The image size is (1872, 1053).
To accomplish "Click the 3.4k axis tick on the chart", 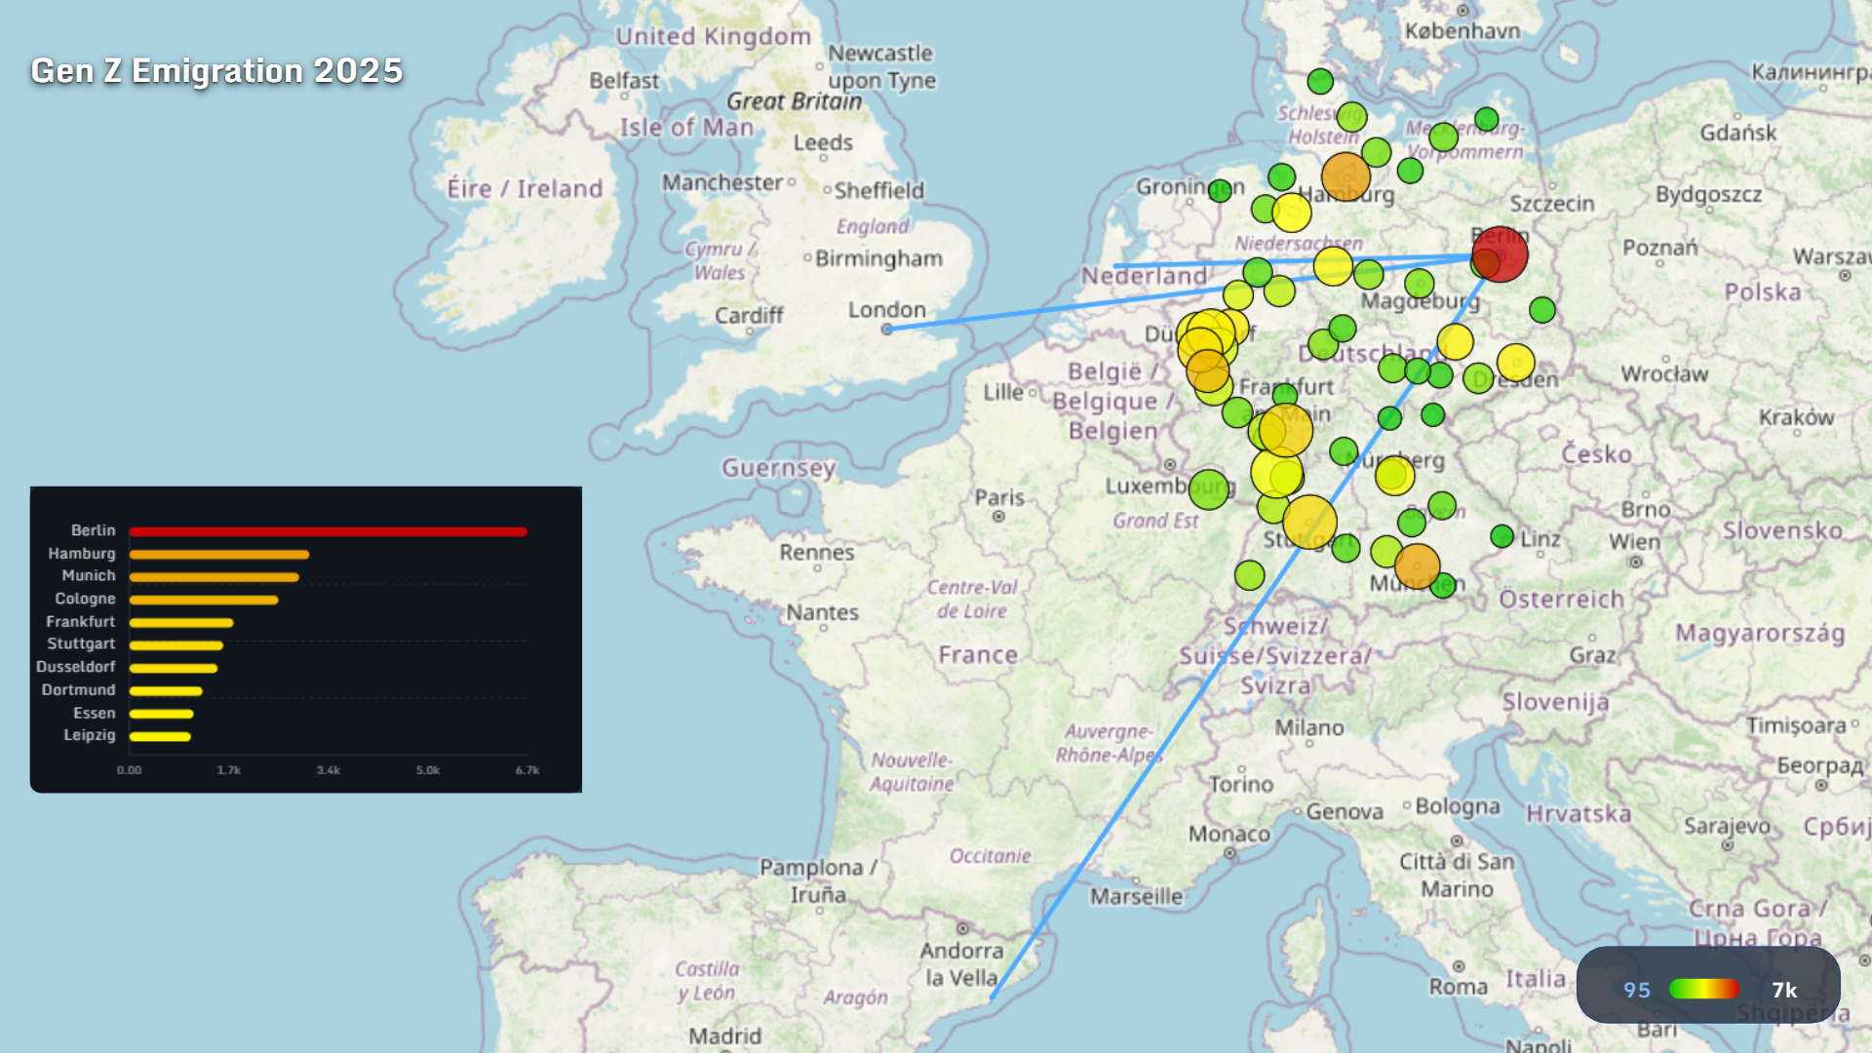I will coord(329,769).
